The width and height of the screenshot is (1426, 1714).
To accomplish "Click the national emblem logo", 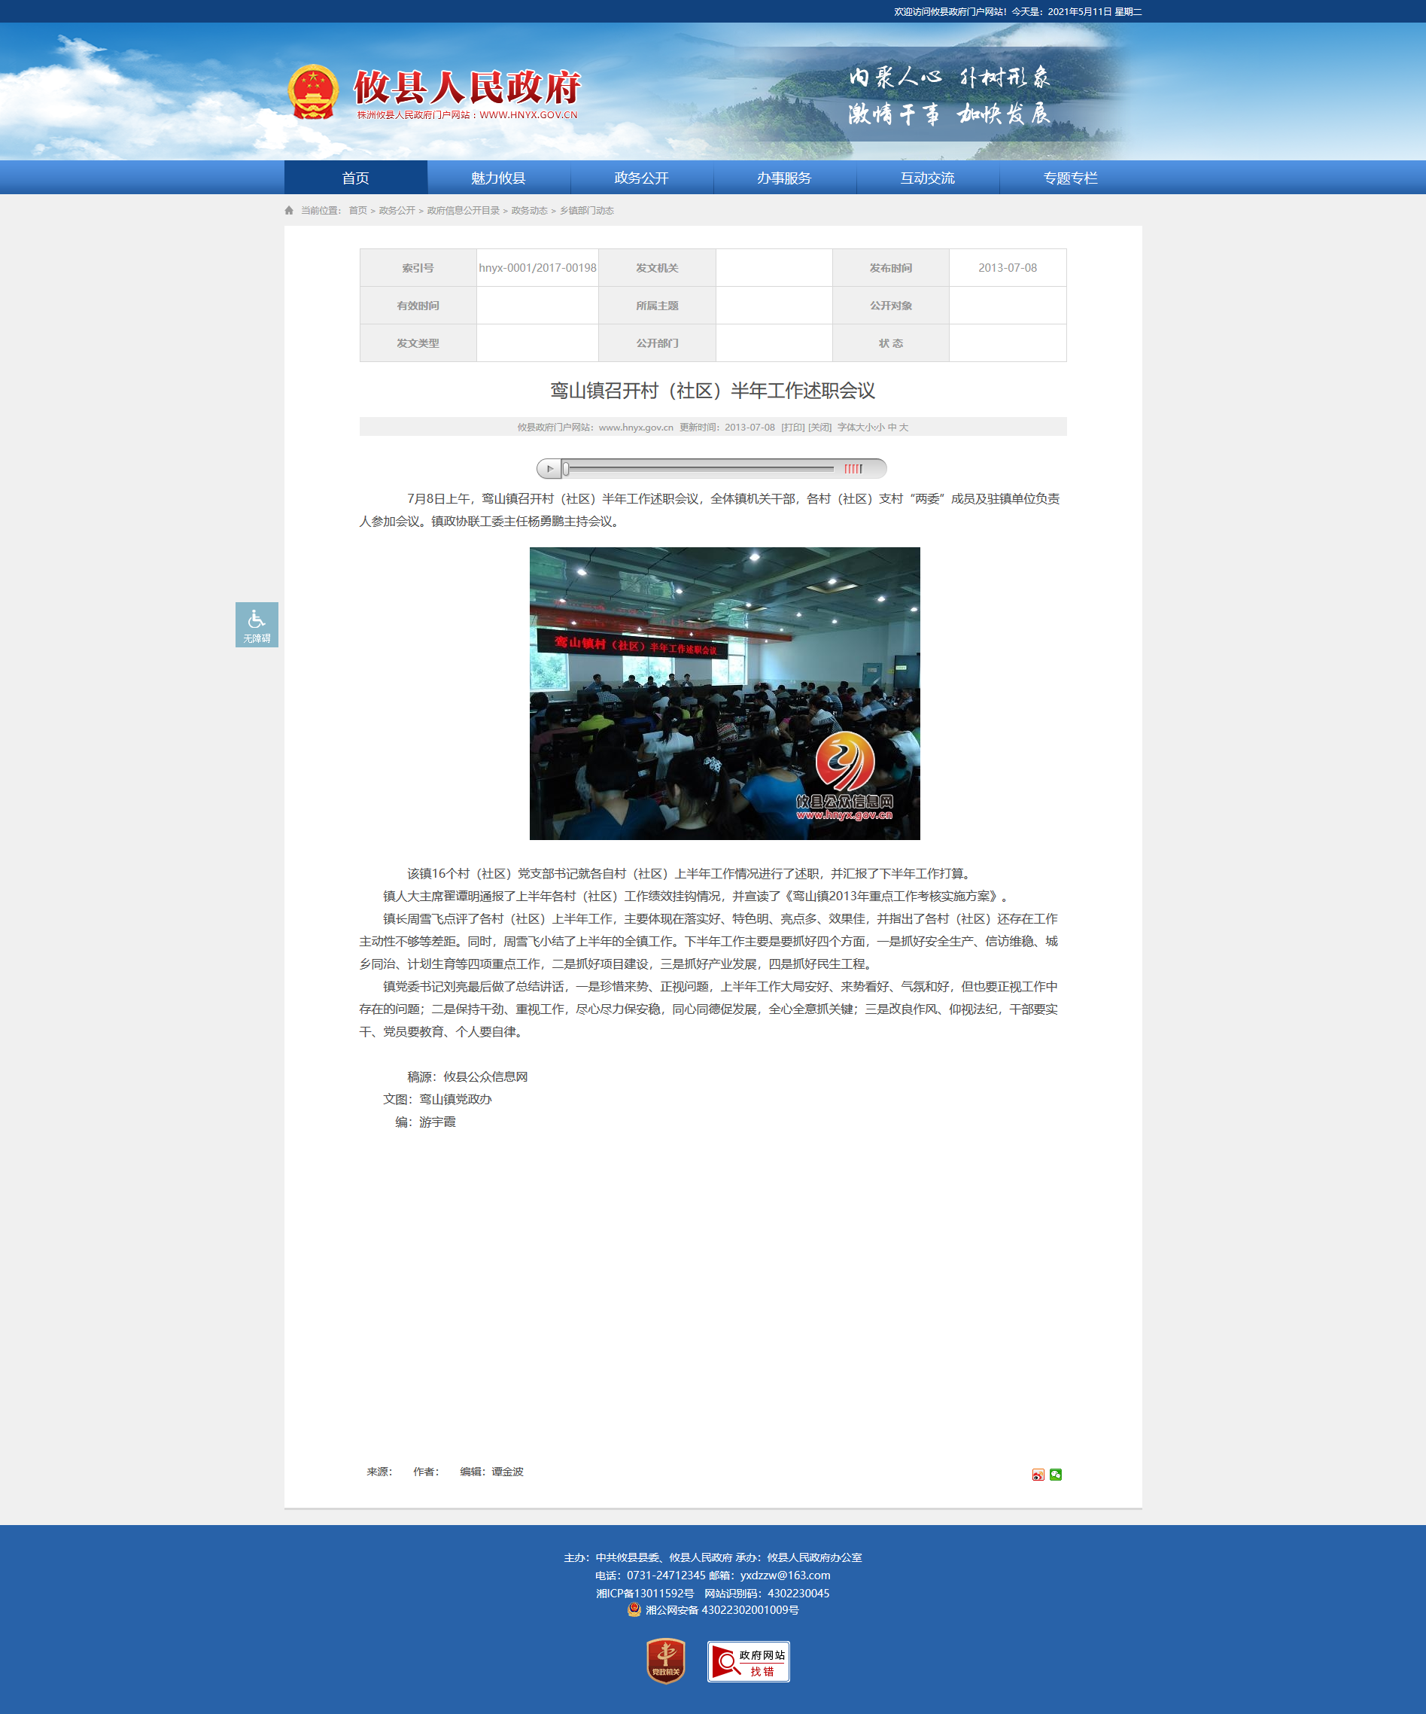I will (x=313, y=91).
